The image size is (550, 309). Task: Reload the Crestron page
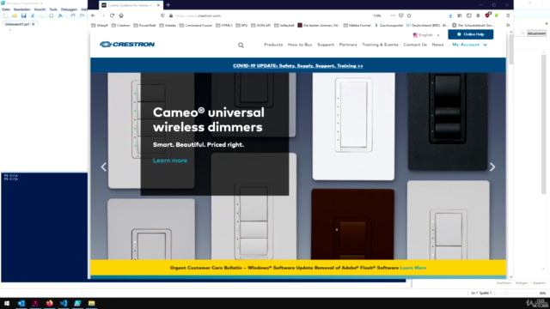pos(112,15)
